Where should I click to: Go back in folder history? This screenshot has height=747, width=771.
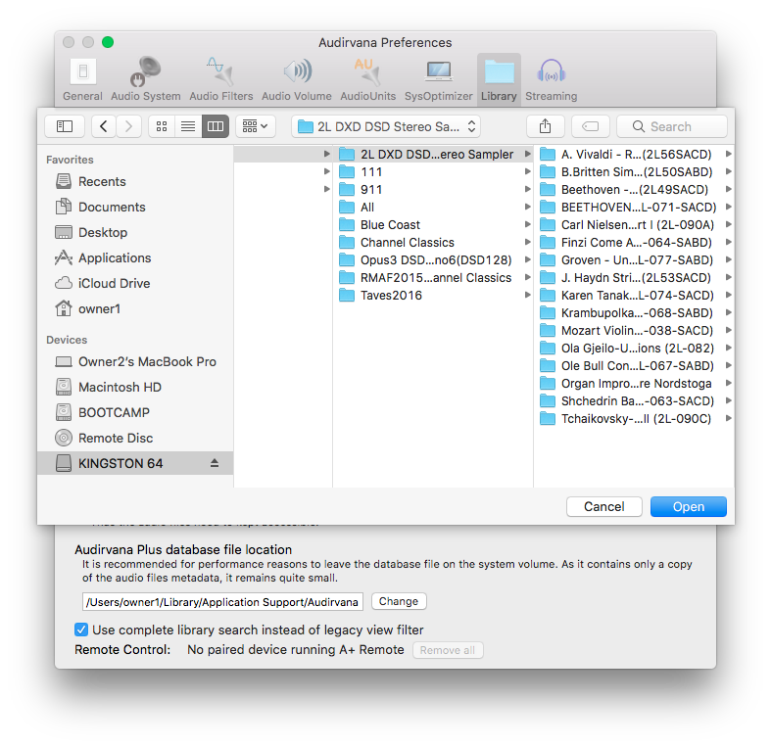pyautogui.click(x=104, y=127)
